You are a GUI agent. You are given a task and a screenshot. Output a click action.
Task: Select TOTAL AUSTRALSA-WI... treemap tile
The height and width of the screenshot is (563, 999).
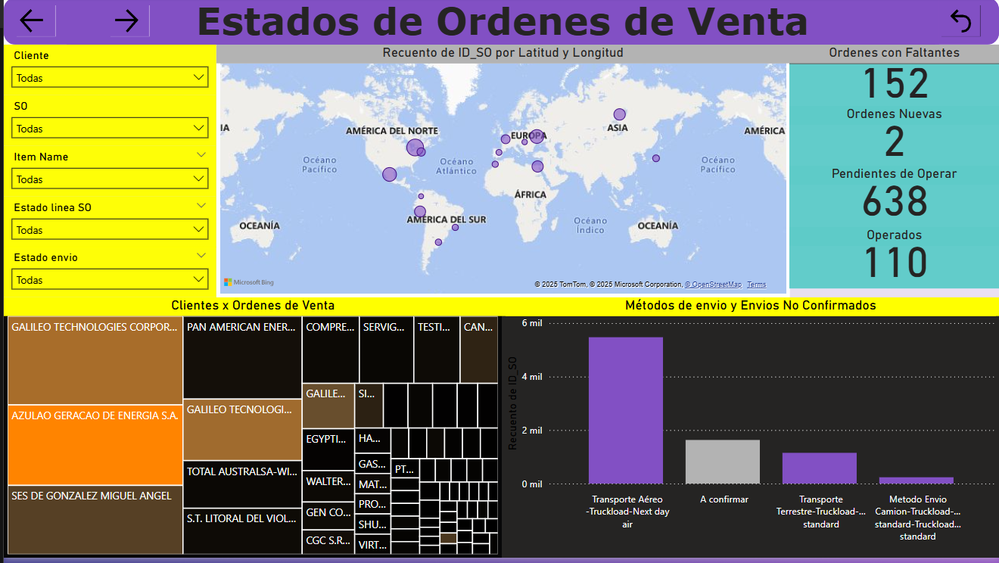(243, 484)
